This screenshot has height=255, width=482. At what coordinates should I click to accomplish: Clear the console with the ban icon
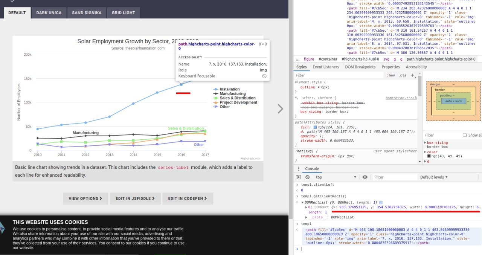click(307, 177)
